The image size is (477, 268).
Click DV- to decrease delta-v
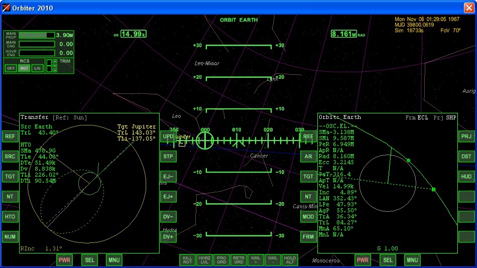coord(168,217)
